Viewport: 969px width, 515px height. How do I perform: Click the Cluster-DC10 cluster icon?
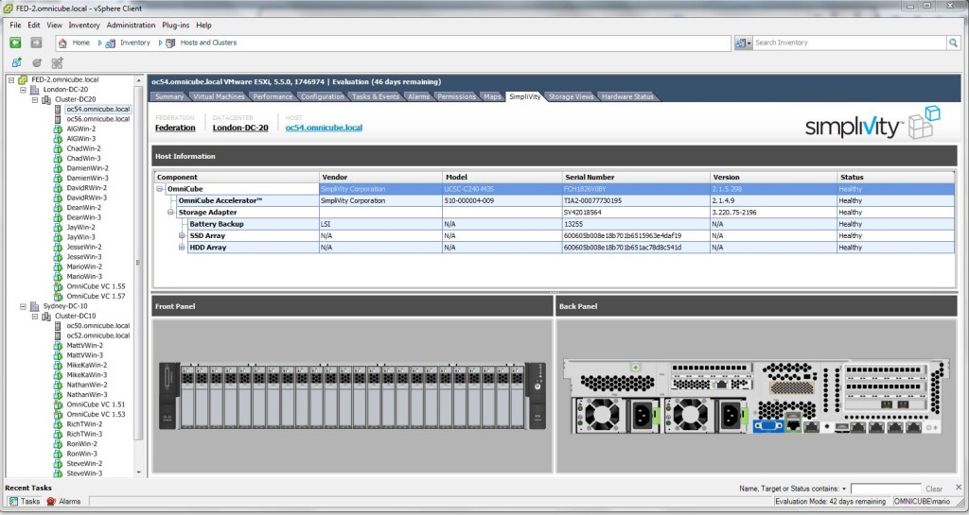(x=46, y=316)
